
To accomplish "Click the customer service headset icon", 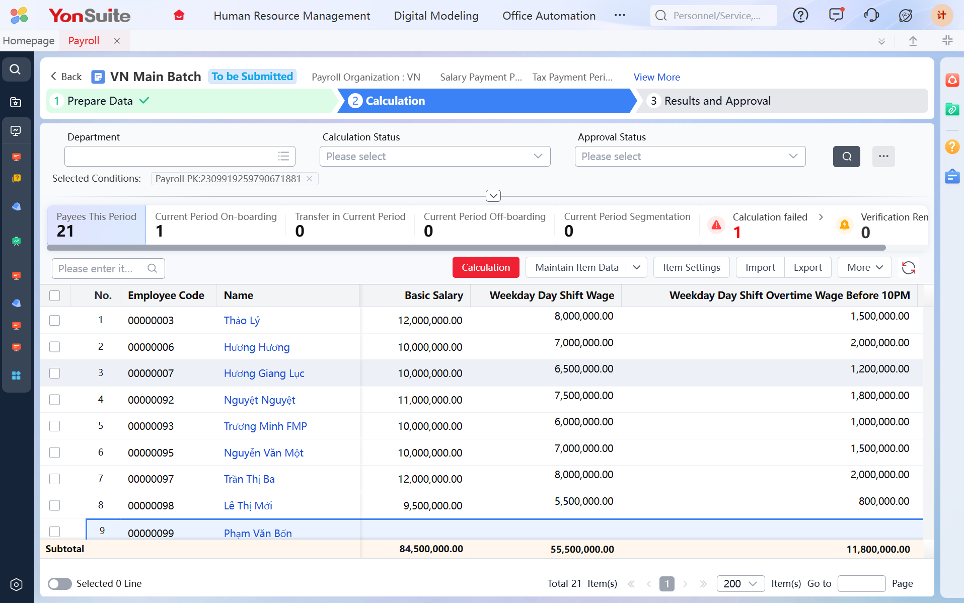I will point(871,16).
